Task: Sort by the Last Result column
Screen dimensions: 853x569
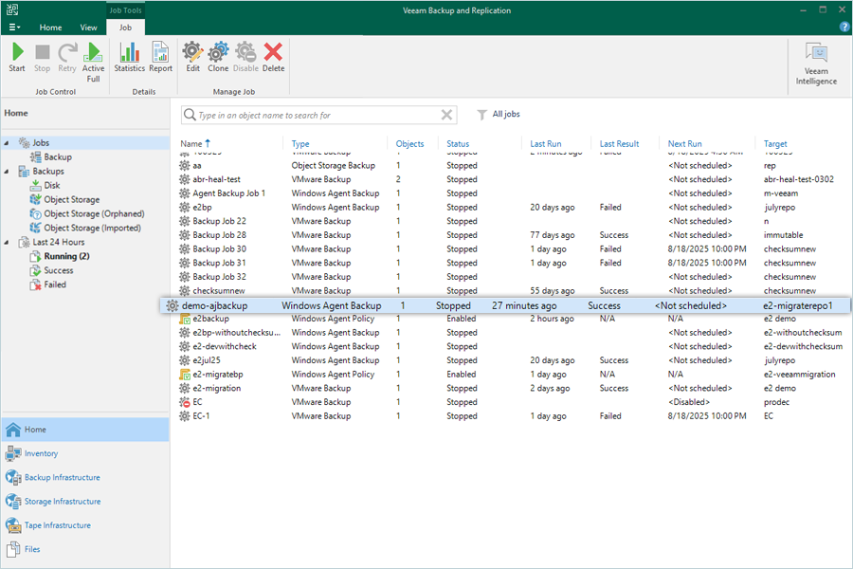Action: tap(619, 144)
